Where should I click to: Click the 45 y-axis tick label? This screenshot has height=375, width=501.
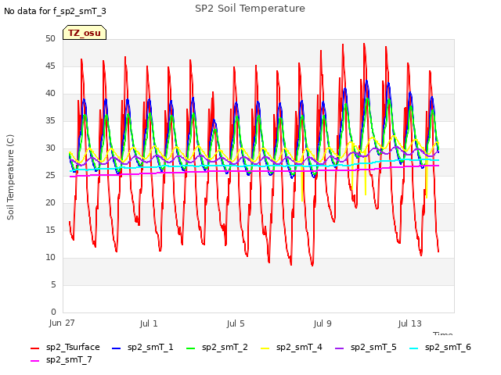point(50,66)
